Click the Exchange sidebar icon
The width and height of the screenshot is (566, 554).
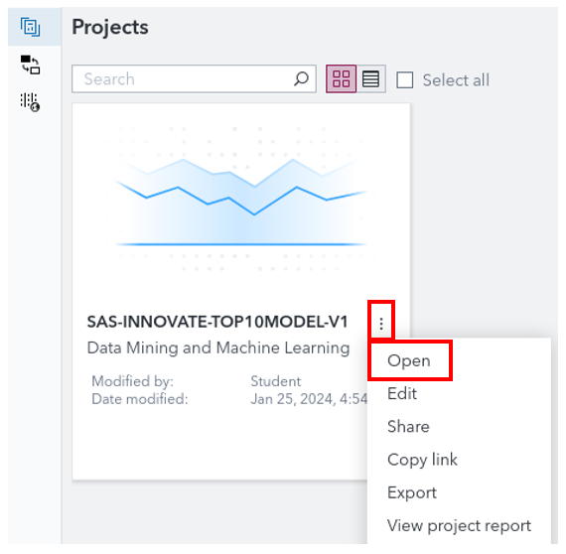pyautogui.click(x=31, y=65)
